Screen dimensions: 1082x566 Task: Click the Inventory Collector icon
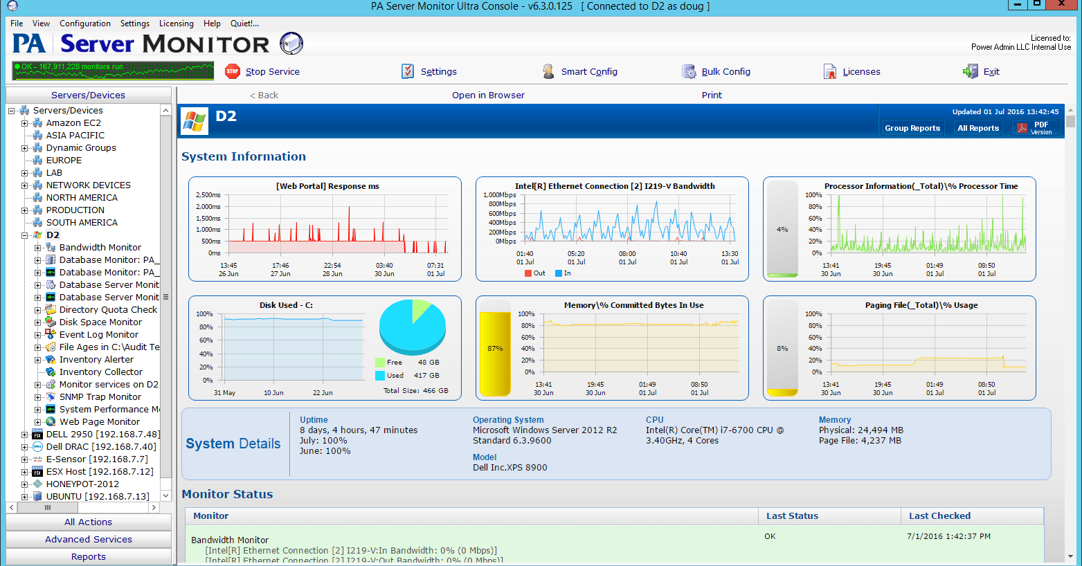pos(51,372)
